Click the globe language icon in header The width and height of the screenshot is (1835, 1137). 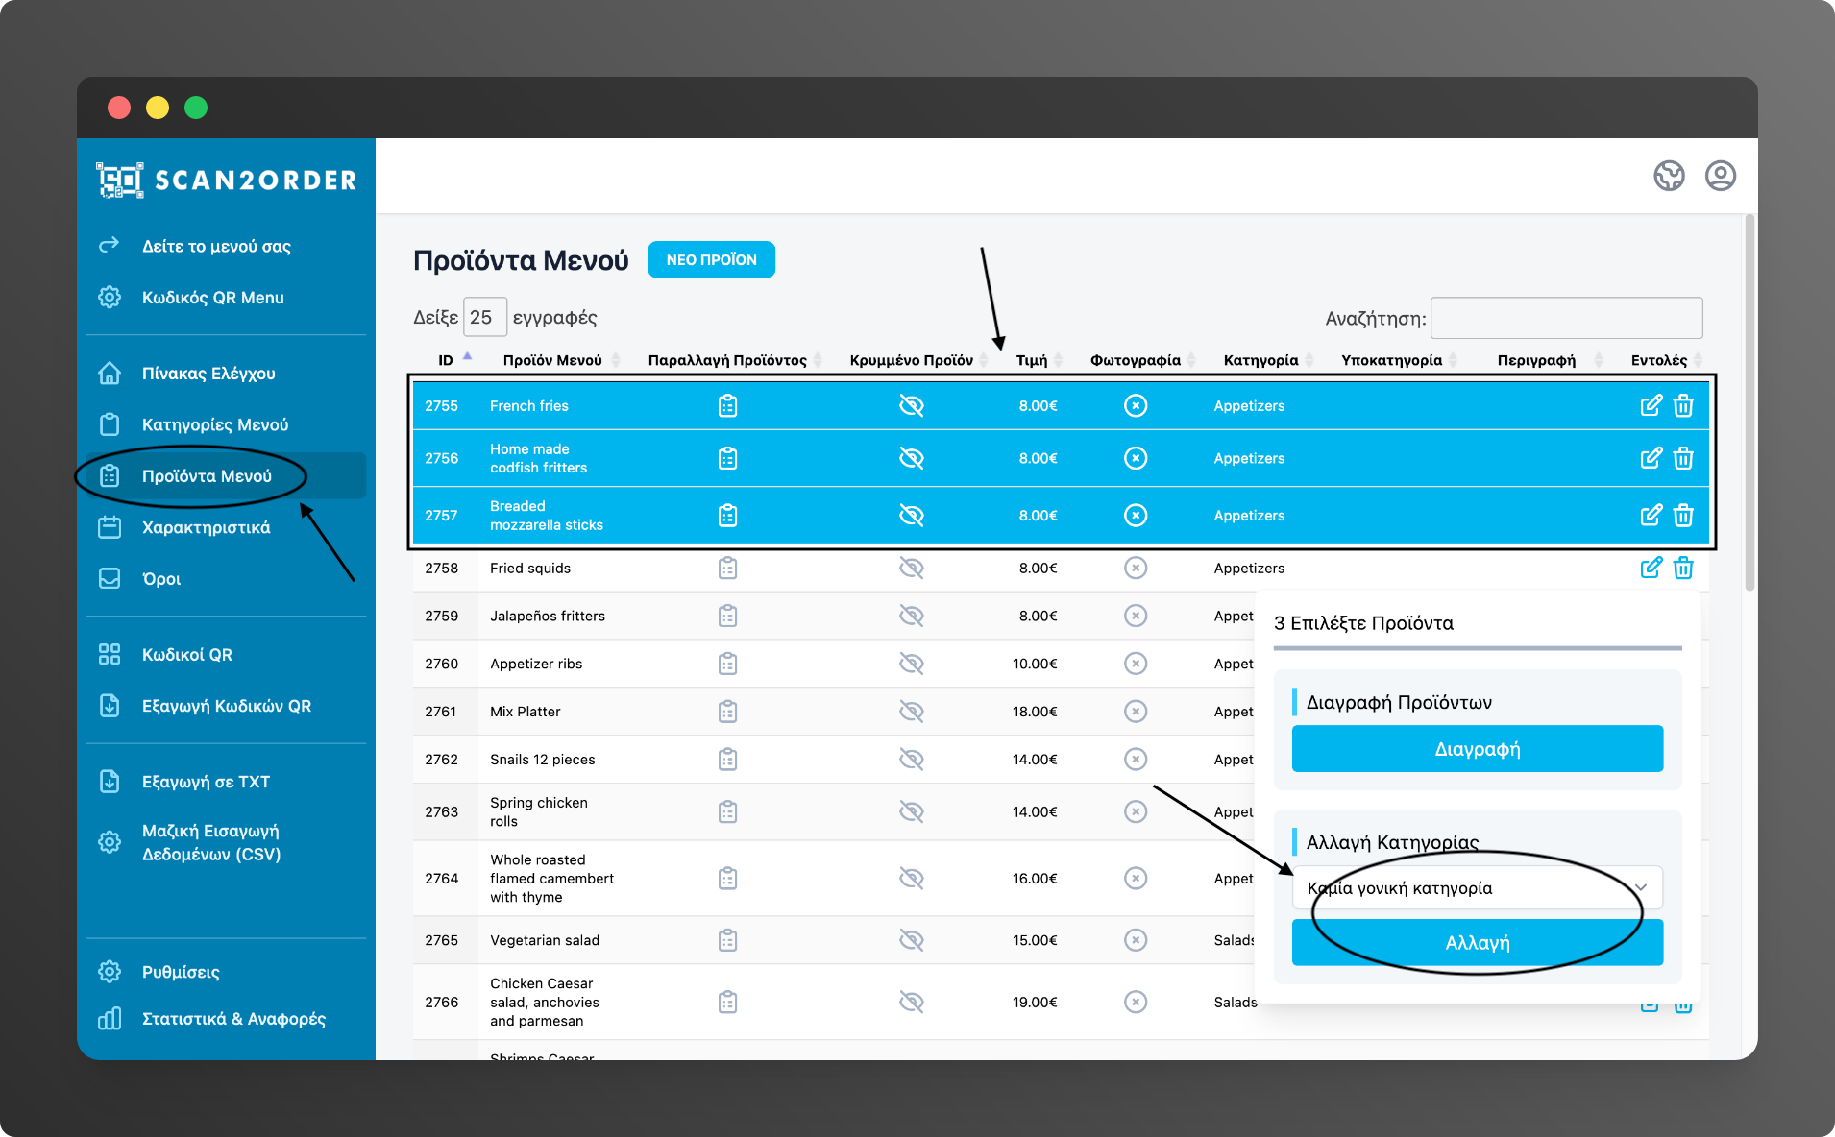1669,176
